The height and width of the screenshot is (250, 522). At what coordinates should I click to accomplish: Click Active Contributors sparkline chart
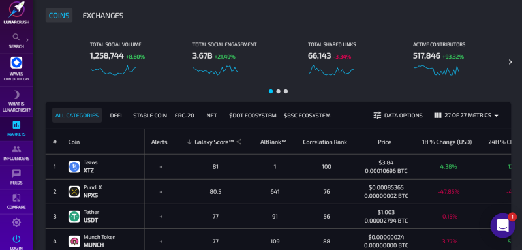coord(436,70)
